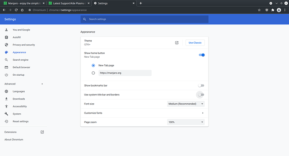289x156 pixels.
Task: Click the address bar URL
Action: coord(68,10)
